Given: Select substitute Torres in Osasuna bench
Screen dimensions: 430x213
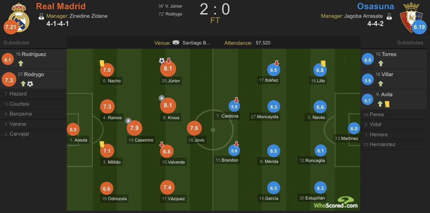Looking at the screenshot, I should (395, 59).
